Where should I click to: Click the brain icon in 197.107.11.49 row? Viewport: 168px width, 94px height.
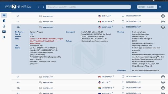point(40,88)
